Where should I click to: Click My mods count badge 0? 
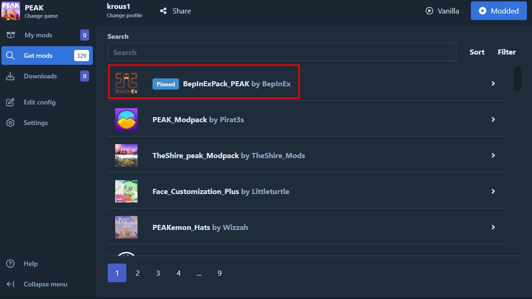(x=84, y=35)
